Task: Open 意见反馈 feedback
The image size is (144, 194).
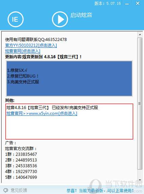Action: point(19,190)
